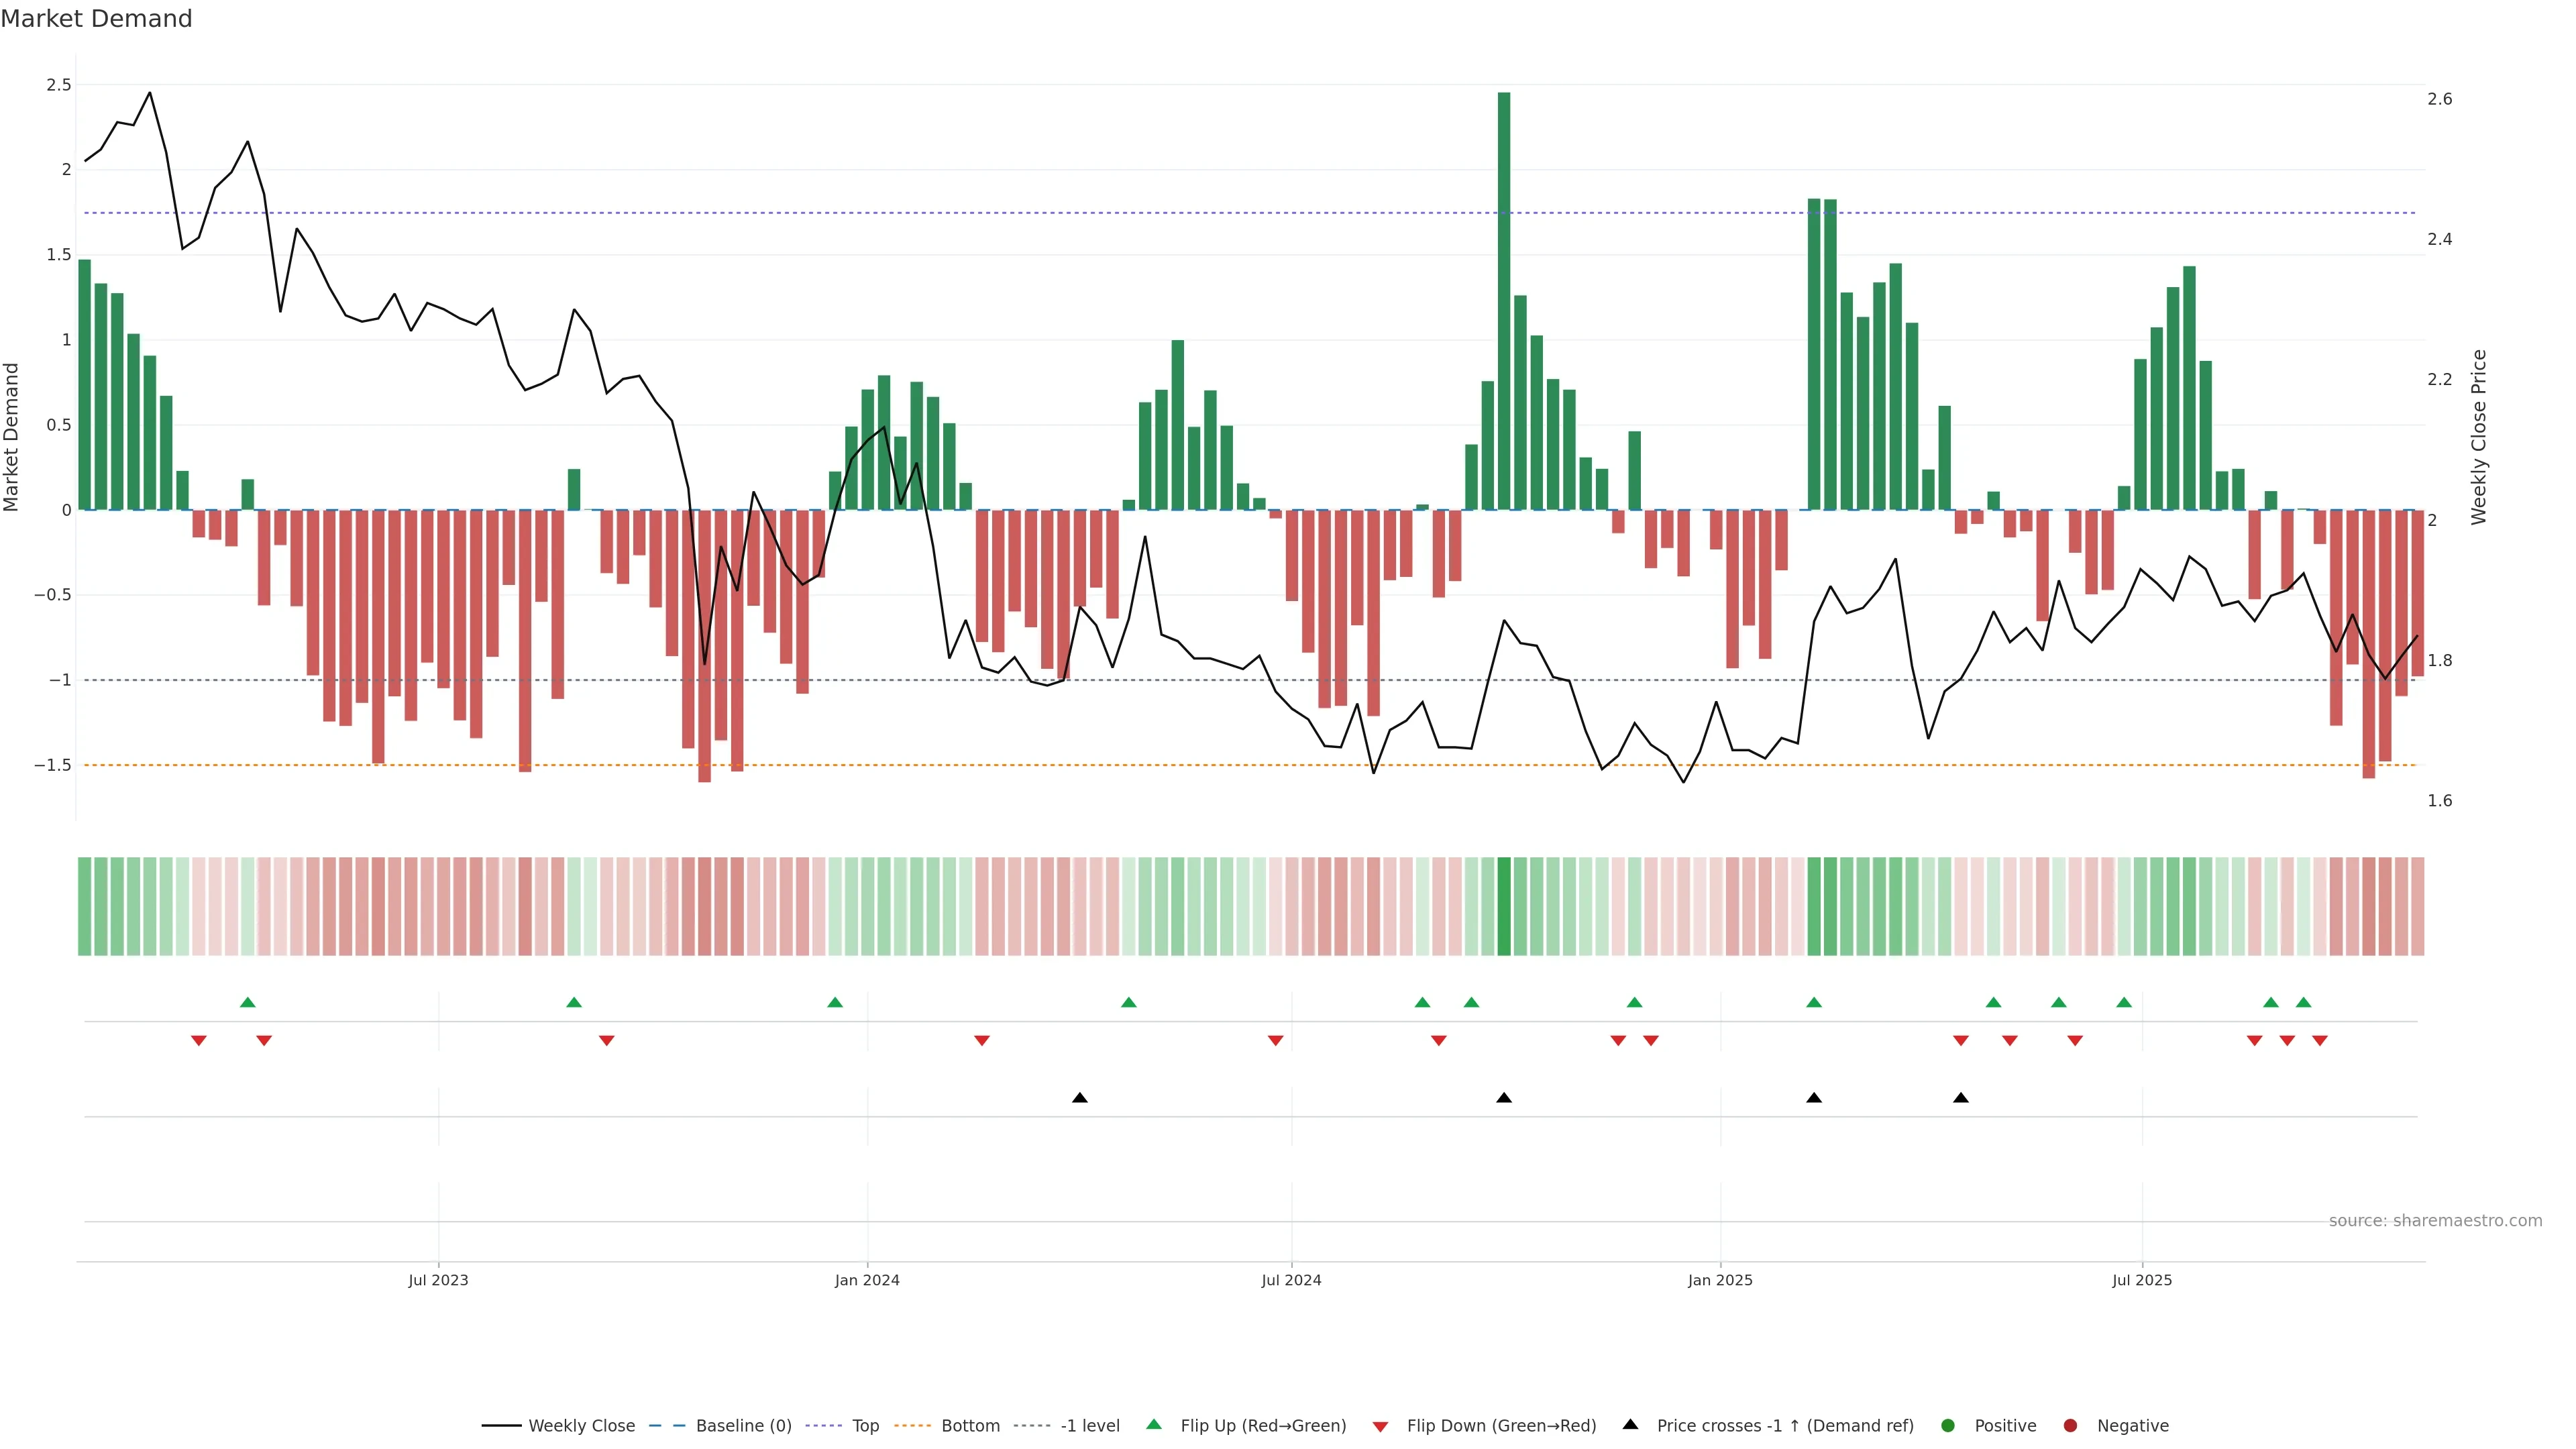Click the green Positive dot in legend

[1947, 1426]
